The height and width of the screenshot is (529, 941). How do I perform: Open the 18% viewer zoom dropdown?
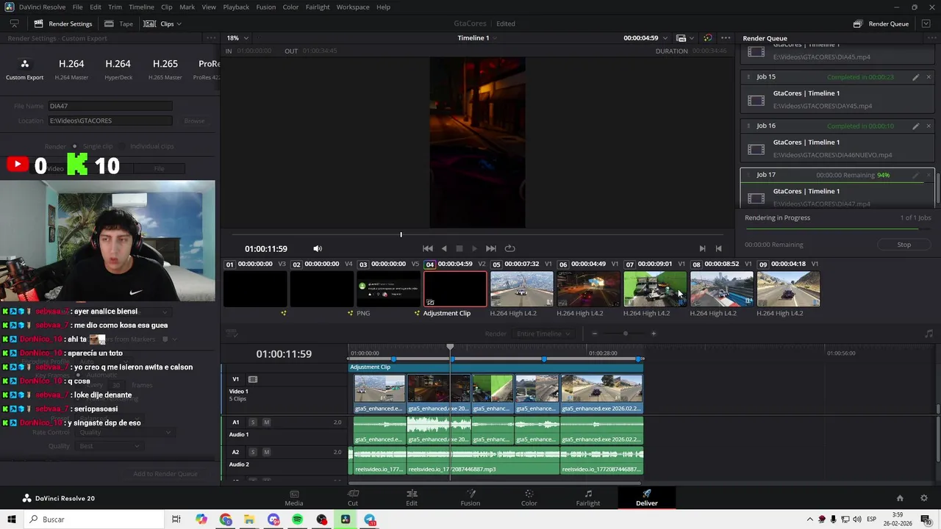[x=237, y=38]
